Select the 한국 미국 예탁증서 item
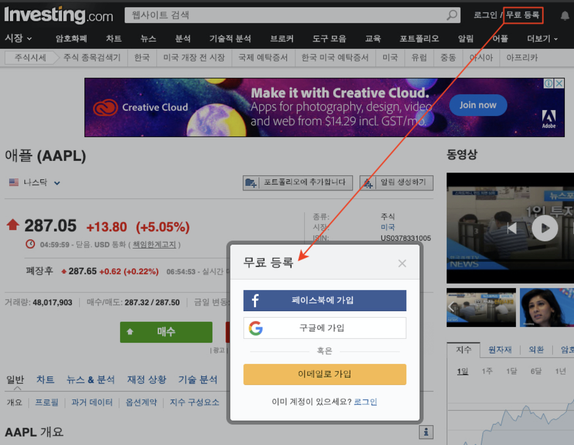The image size is (574, 445). pyautogui.click(x=335, y=58)
